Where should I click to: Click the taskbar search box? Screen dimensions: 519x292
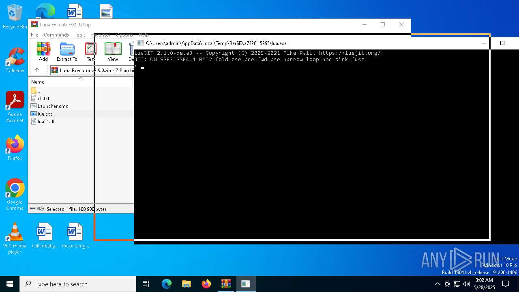tap(78, 284)
